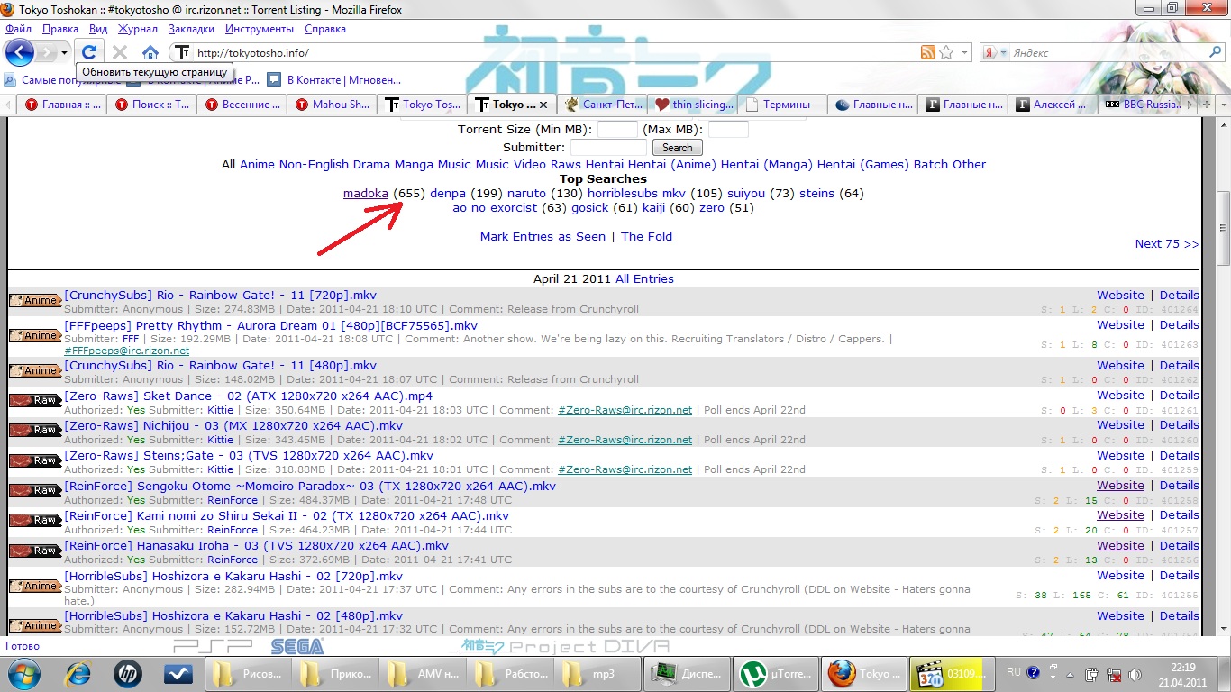Open the Windows Start button
This screenshot has width=1231, height=692.
pos(23,673)
